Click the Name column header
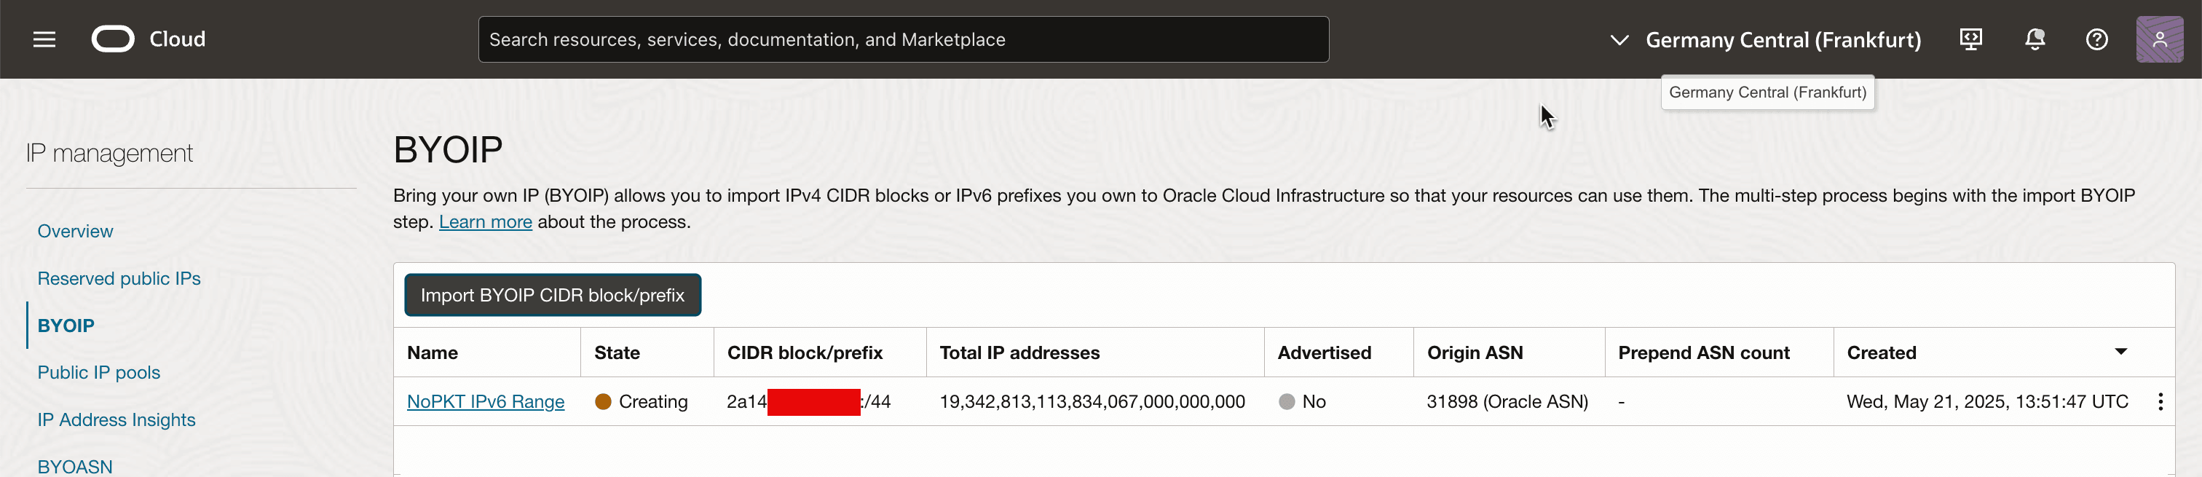Viewport: 2202px width, 477px height. coord(433,353)
